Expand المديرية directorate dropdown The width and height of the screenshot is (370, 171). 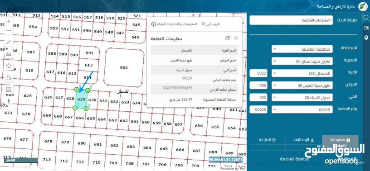(x=302, y=61)
